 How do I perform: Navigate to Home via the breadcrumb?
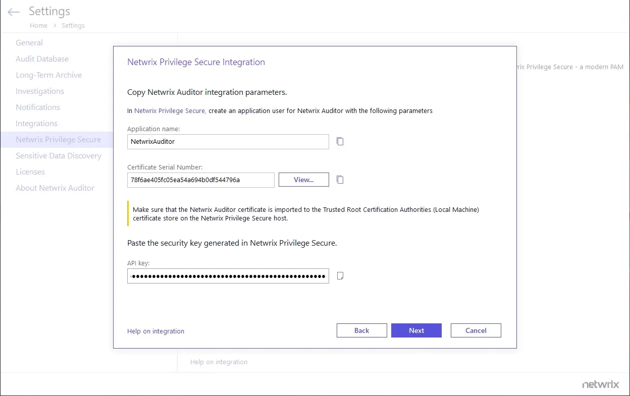tap(38, 25)
